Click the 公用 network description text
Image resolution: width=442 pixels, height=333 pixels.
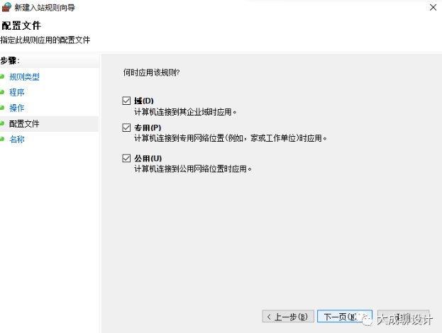(x=193, y=169)
